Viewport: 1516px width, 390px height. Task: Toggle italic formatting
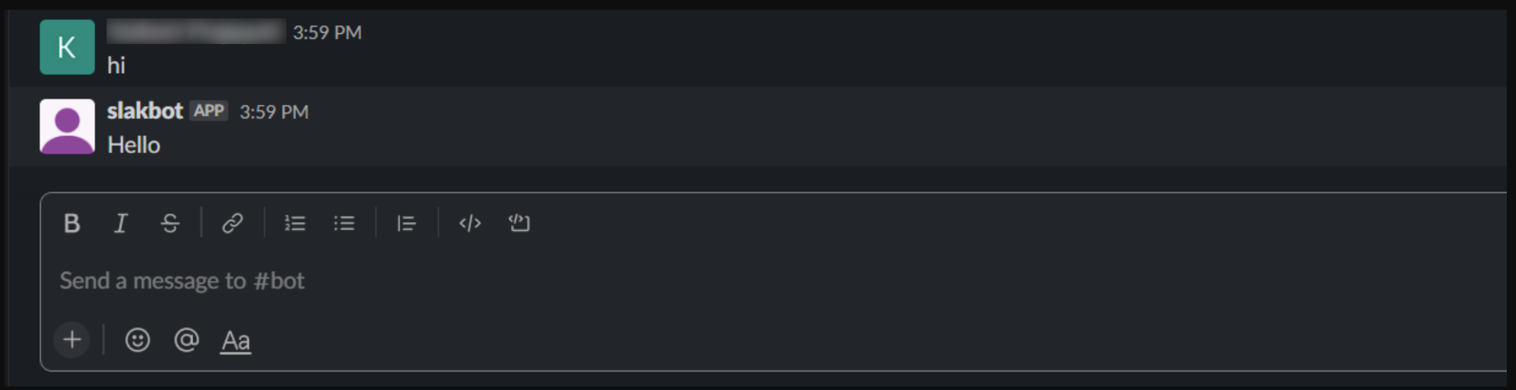(x=121, y=224)
